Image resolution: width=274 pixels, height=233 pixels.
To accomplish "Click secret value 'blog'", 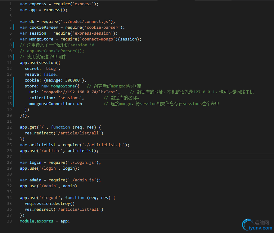I will 51,69.
